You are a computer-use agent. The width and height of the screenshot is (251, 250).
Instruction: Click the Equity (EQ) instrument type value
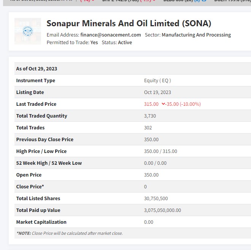(157, 80)
